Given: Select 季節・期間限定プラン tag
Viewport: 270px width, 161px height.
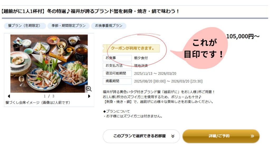Looking at the screenshot, I should click(69, 26).
